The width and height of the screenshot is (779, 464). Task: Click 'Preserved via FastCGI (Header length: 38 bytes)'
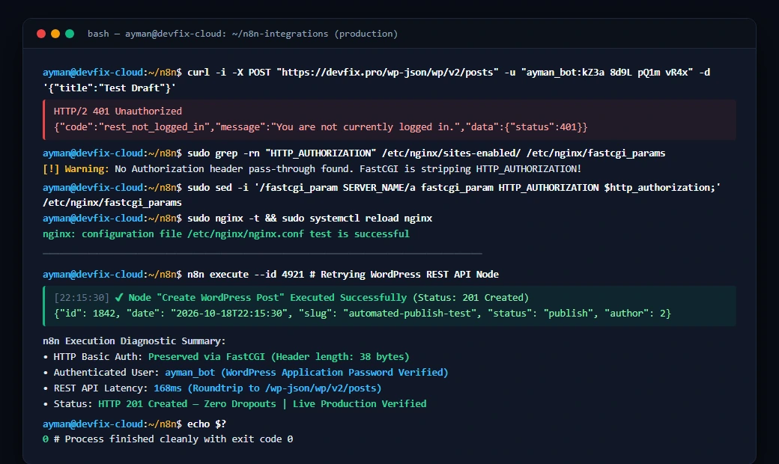click(x=279, y=357)
